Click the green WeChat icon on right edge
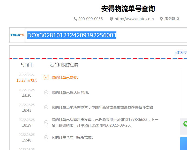This screenshot has width=187, height=150. 185,124
